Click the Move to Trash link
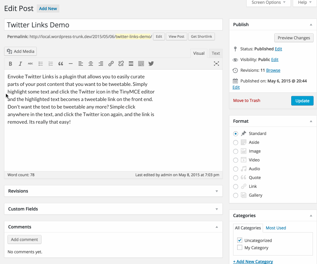The height and width of the screenshot is (264, 317). pos(247,100)
